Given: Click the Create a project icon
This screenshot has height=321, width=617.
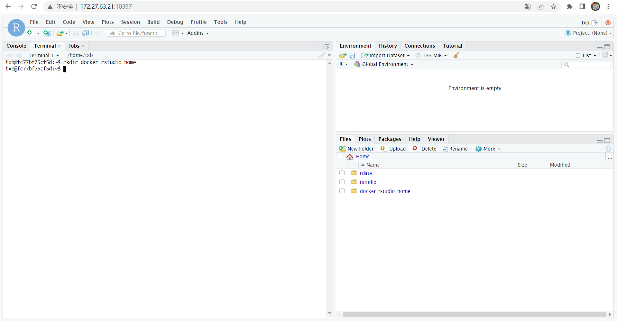Looking at the screenshot, I should click(x=47, y=33).
